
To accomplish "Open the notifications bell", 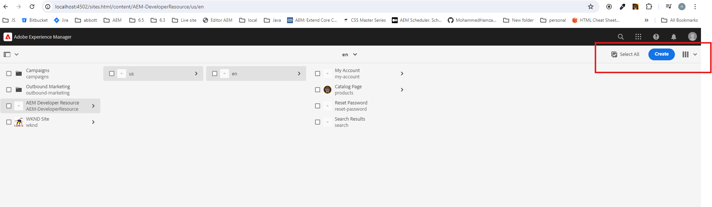I will coord(673,37).
